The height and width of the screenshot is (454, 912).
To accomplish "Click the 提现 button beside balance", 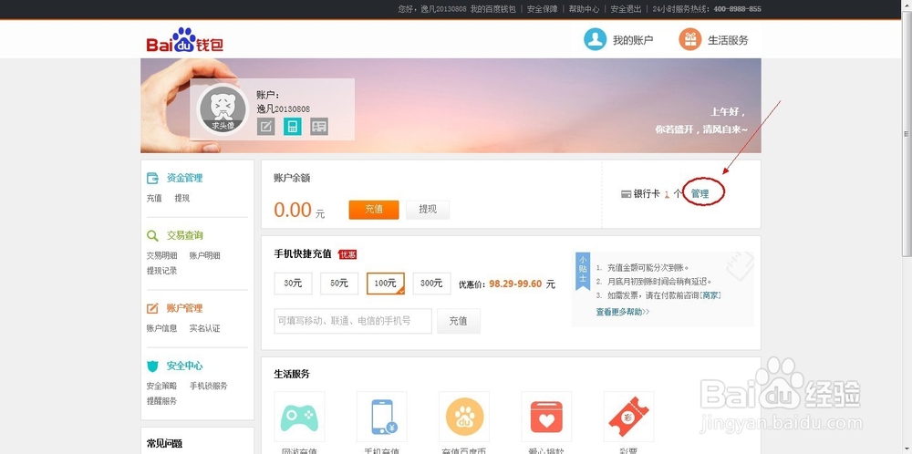I will click(x=428, y=210).
